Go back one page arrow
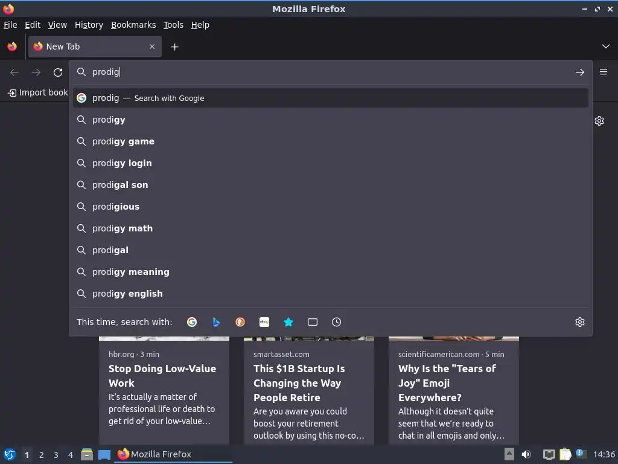618x464 pixels. 14,72
